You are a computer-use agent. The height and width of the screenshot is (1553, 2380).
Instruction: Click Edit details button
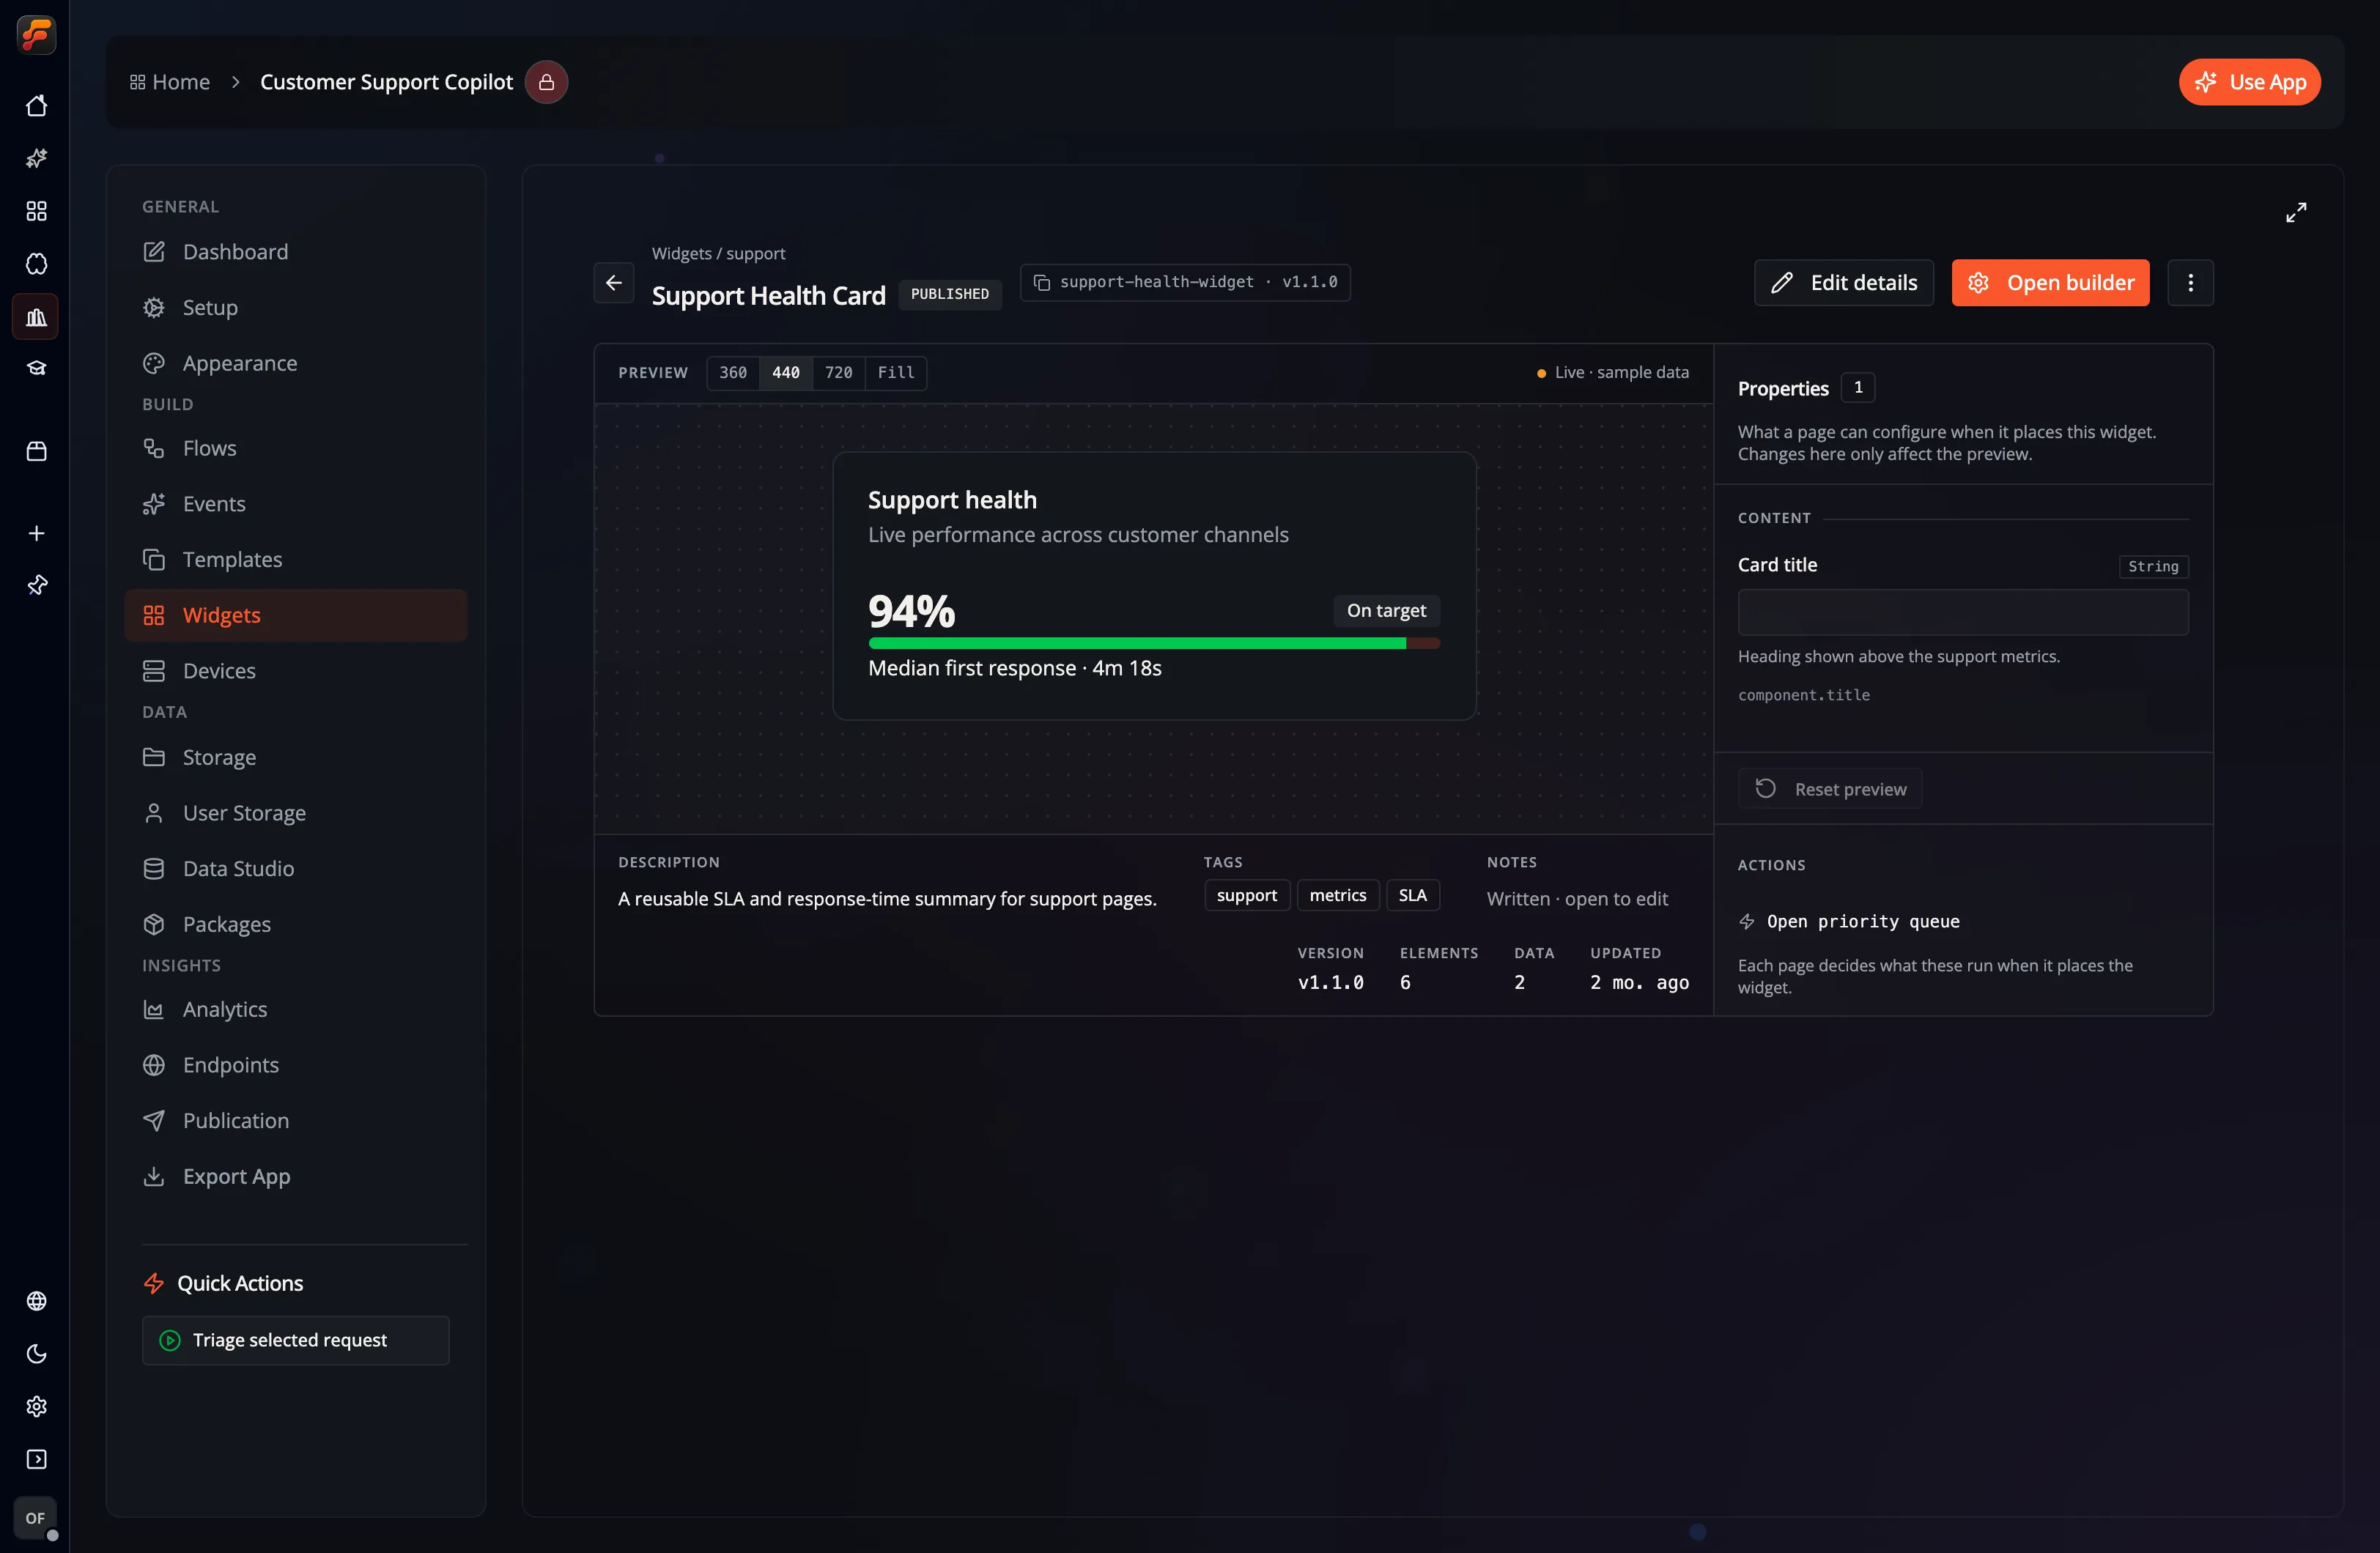point(1844,283)
